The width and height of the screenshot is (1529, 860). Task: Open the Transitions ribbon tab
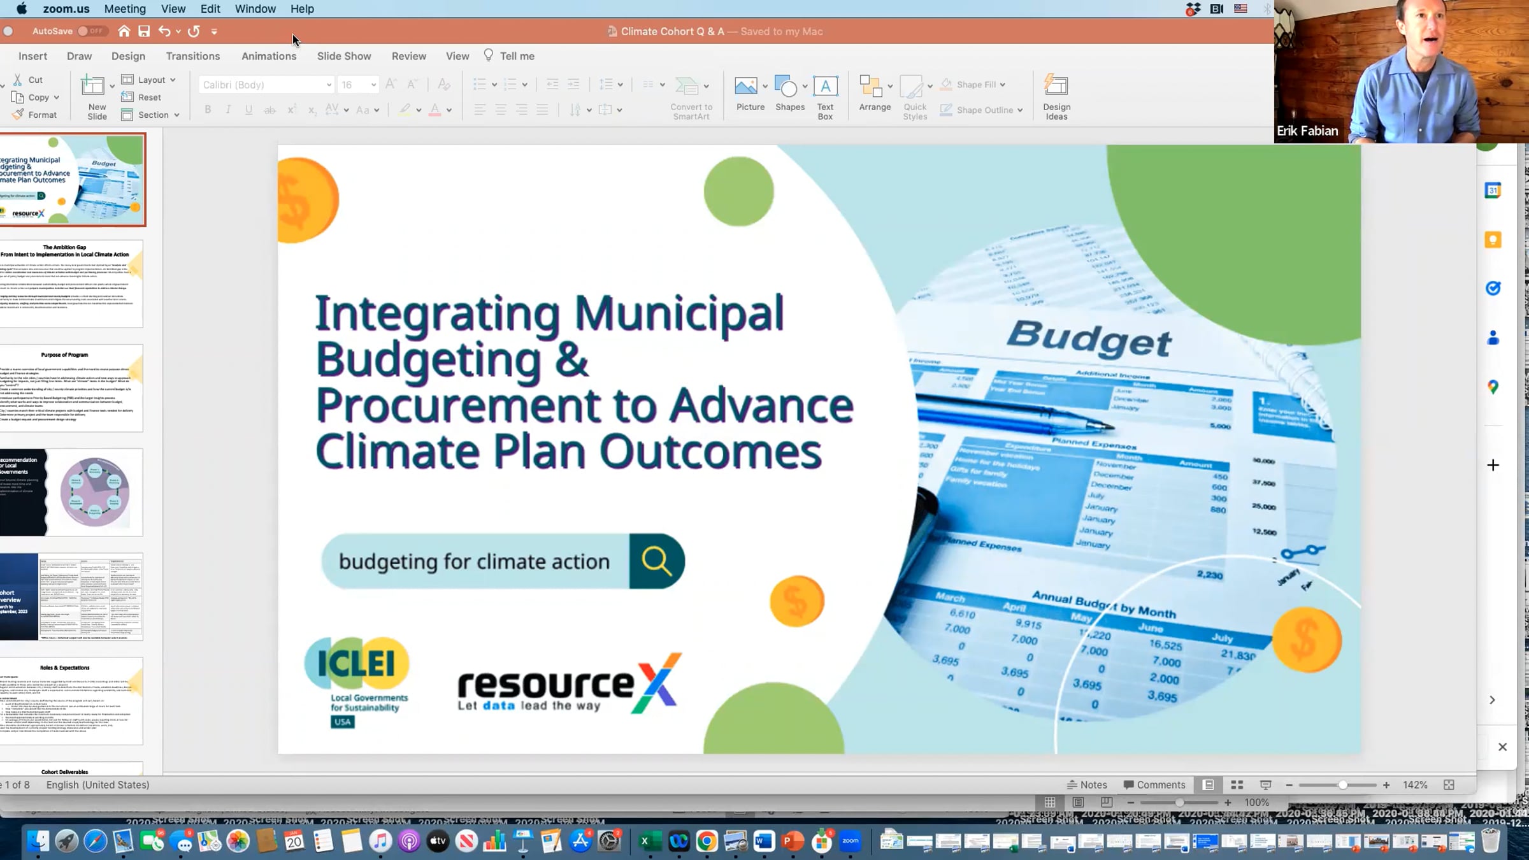[192, 56]
